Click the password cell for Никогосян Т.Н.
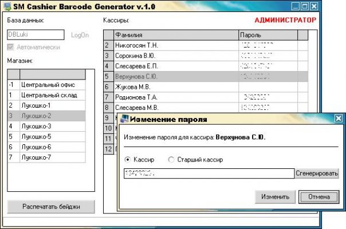The height and width of the screenshot is (229, 346). [x=268, y=45]
